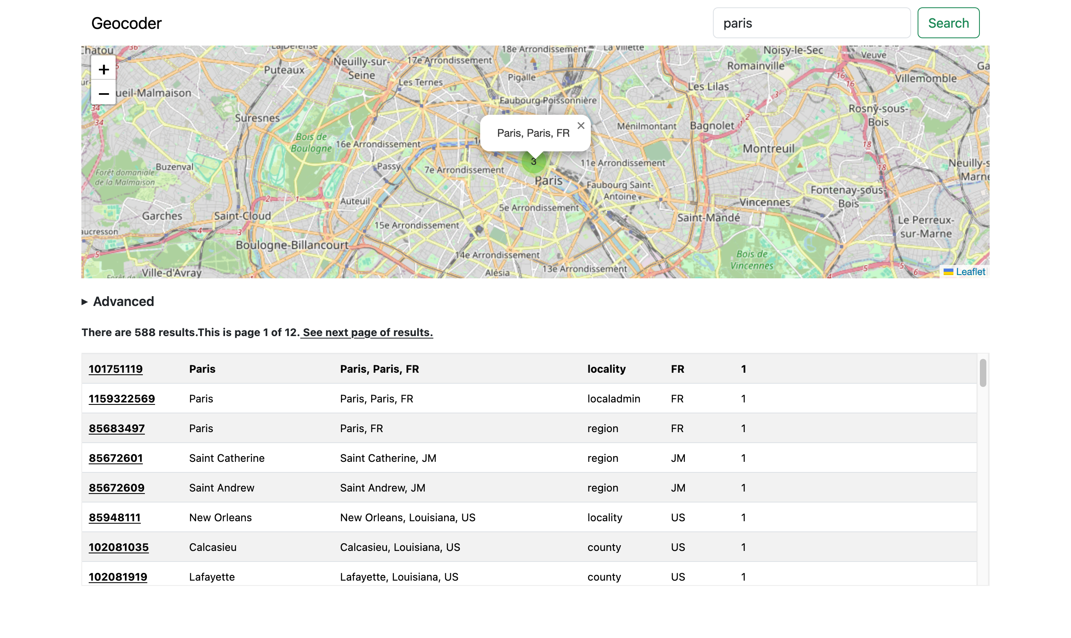Image resolution: width=1071 pixels, height=638 pixels.
Task: Click the Search button
Action: point(949,23)
